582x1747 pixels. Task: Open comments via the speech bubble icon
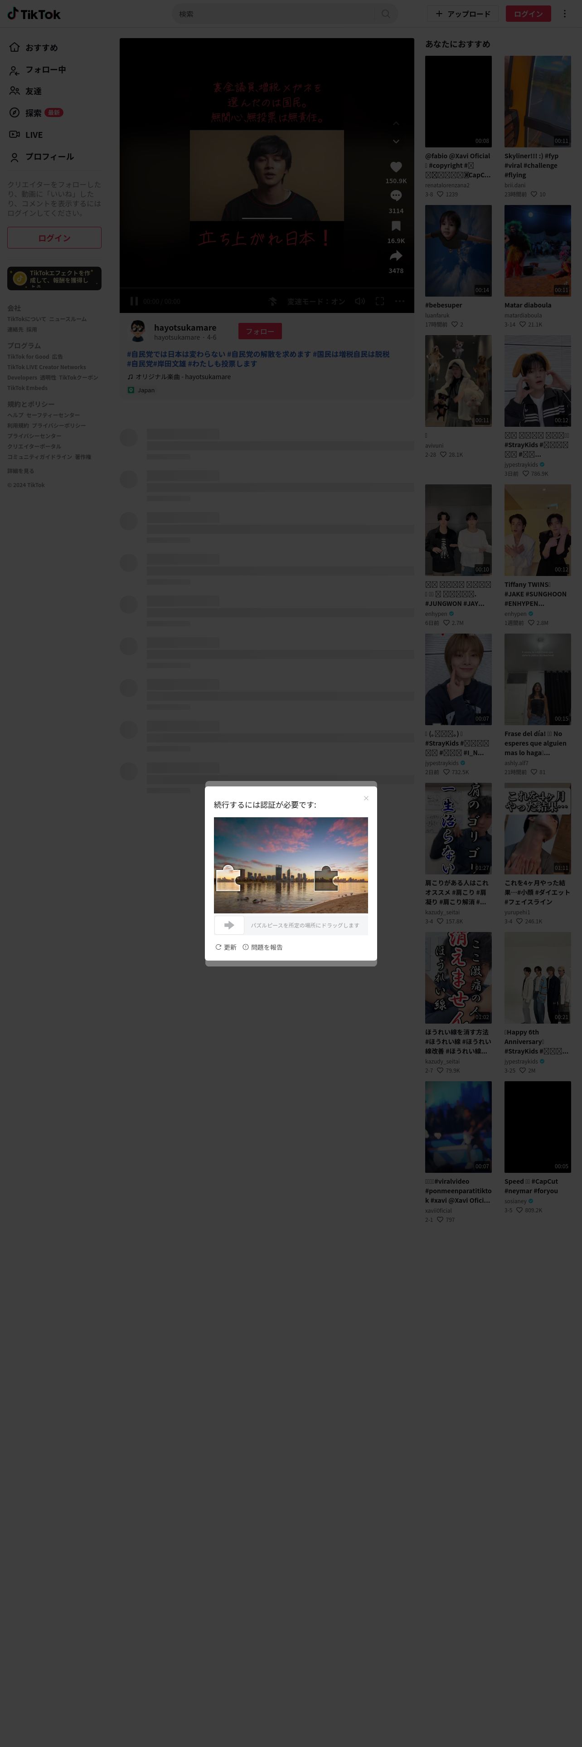point(396,196)
